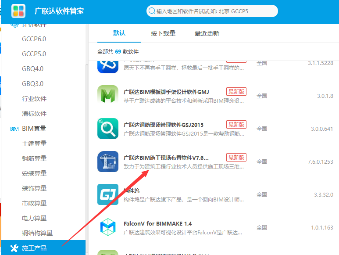Select 装饰算量 in the sidebar

click(34, 188)
